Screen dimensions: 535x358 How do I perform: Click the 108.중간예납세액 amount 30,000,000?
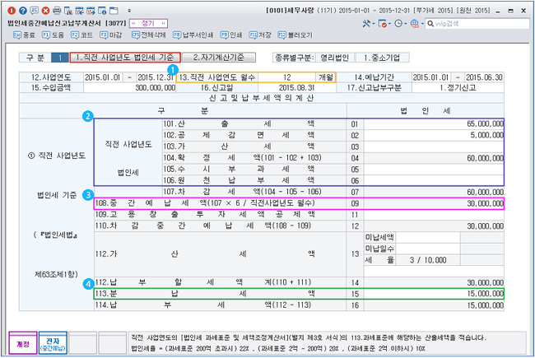point(434,204)
